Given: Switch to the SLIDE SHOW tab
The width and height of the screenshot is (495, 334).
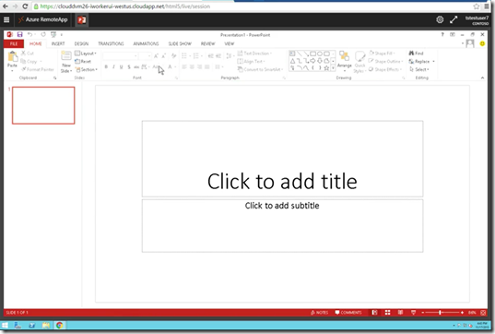Looking at the screenshot, I should [x=180, y=43].
